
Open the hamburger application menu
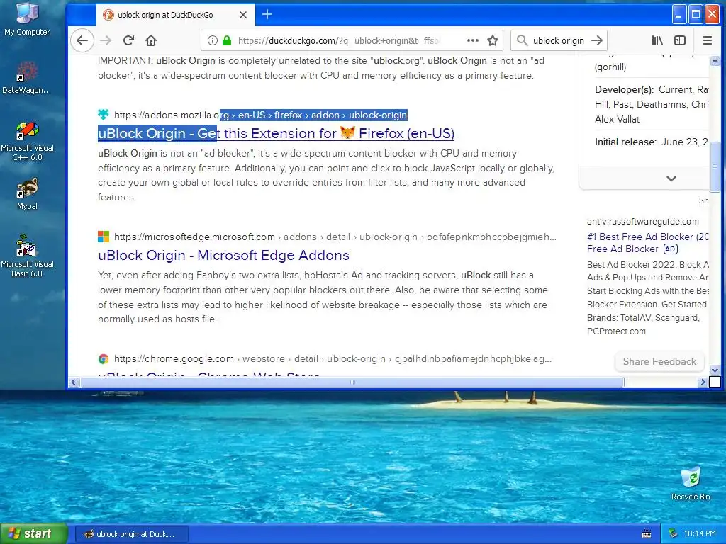pyautogui.click(x=708, y=40)
